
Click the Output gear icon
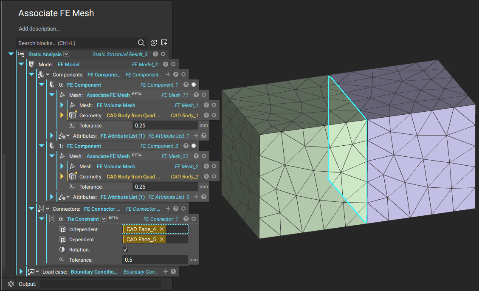coord(11,284)
